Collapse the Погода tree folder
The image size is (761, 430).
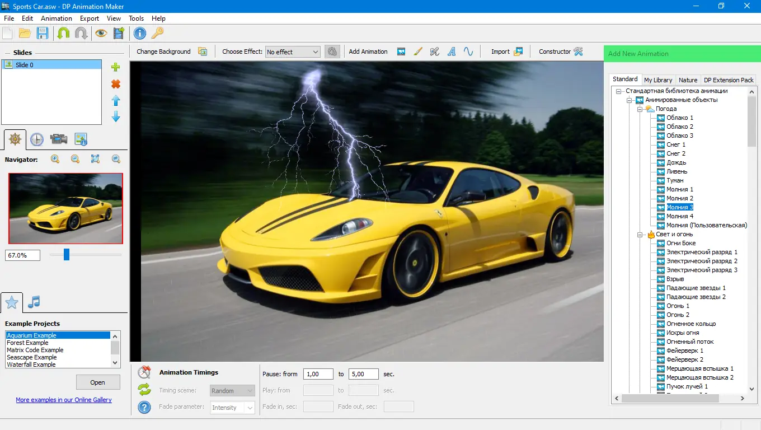tap(641, 109)
